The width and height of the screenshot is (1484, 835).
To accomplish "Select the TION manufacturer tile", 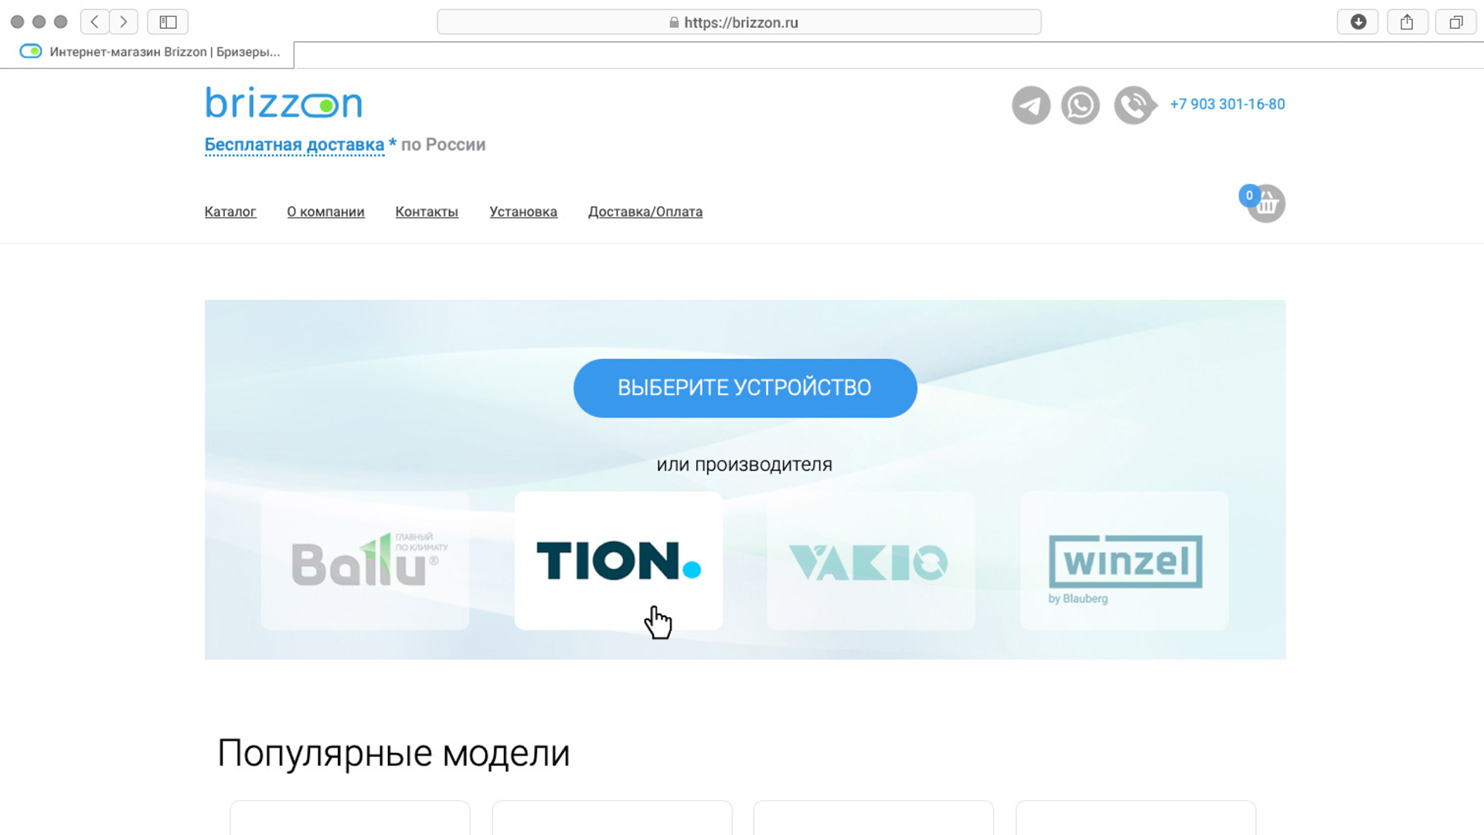I will [618, 561].
